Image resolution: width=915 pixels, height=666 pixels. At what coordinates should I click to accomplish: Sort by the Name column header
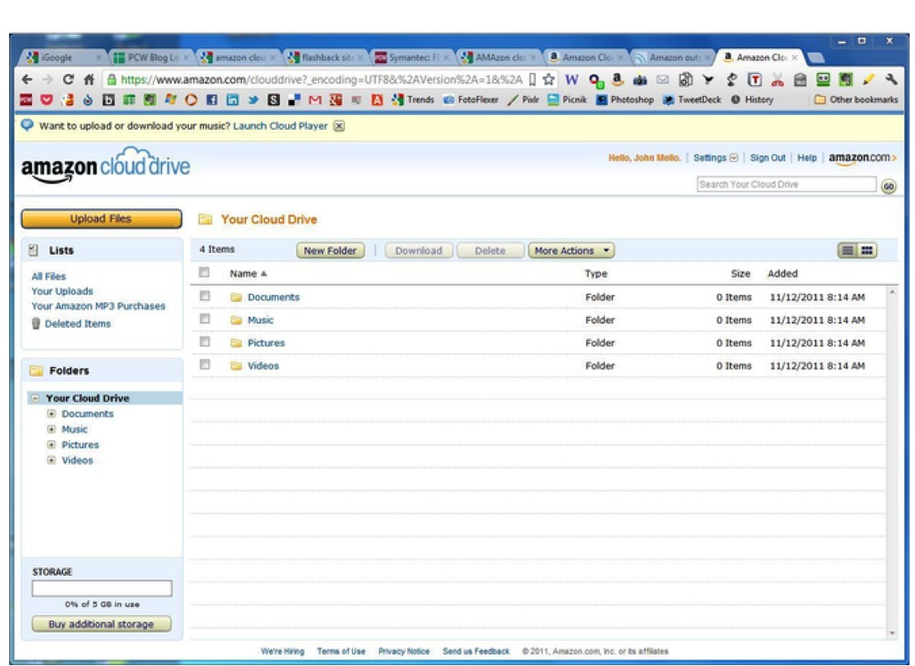(x=248, y=273)
